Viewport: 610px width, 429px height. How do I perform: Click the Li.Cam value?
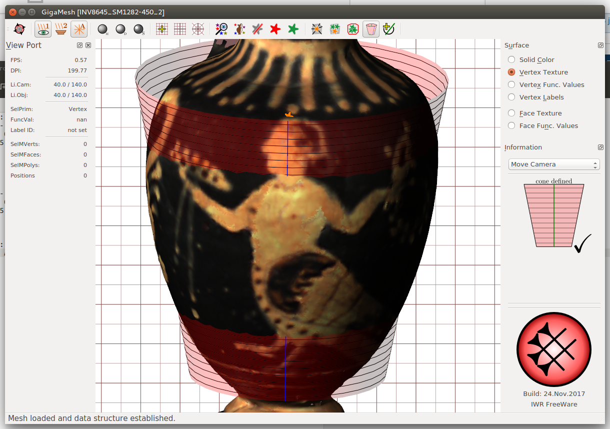click(x=70, y=84)
